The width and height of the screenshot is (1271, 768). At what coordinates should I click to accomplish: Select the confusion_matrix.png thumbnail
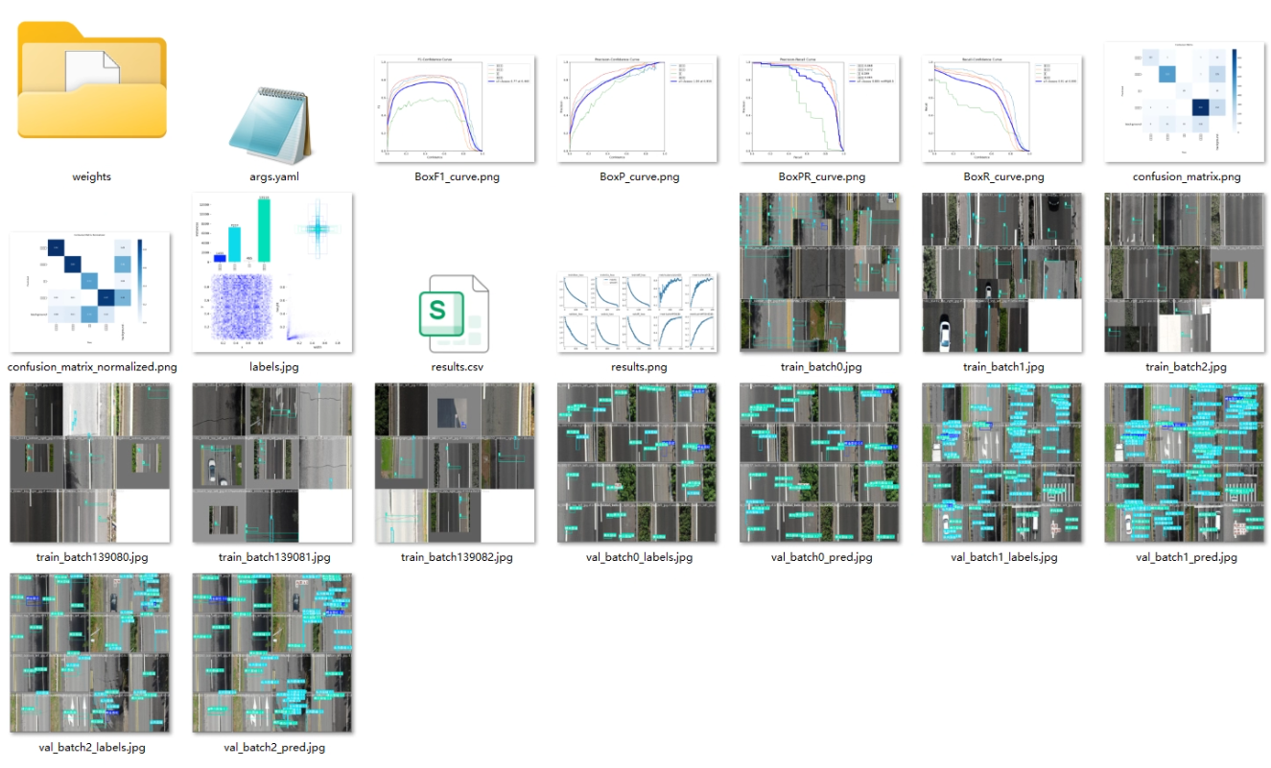(x=1186, y=103)
